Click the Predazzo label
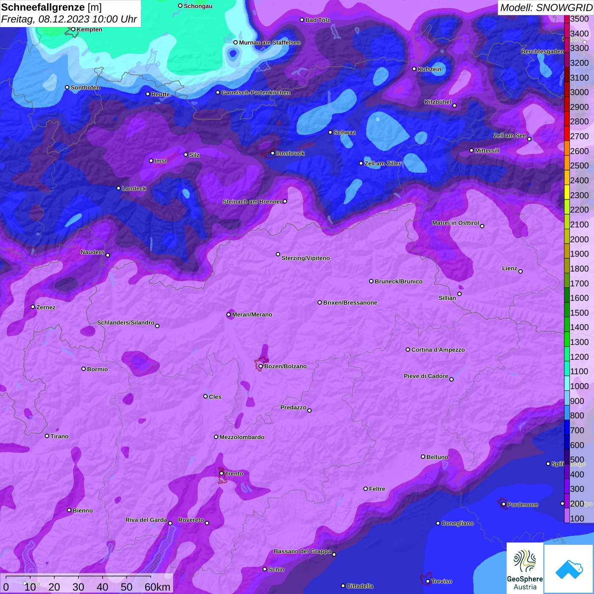 [293, 407]
